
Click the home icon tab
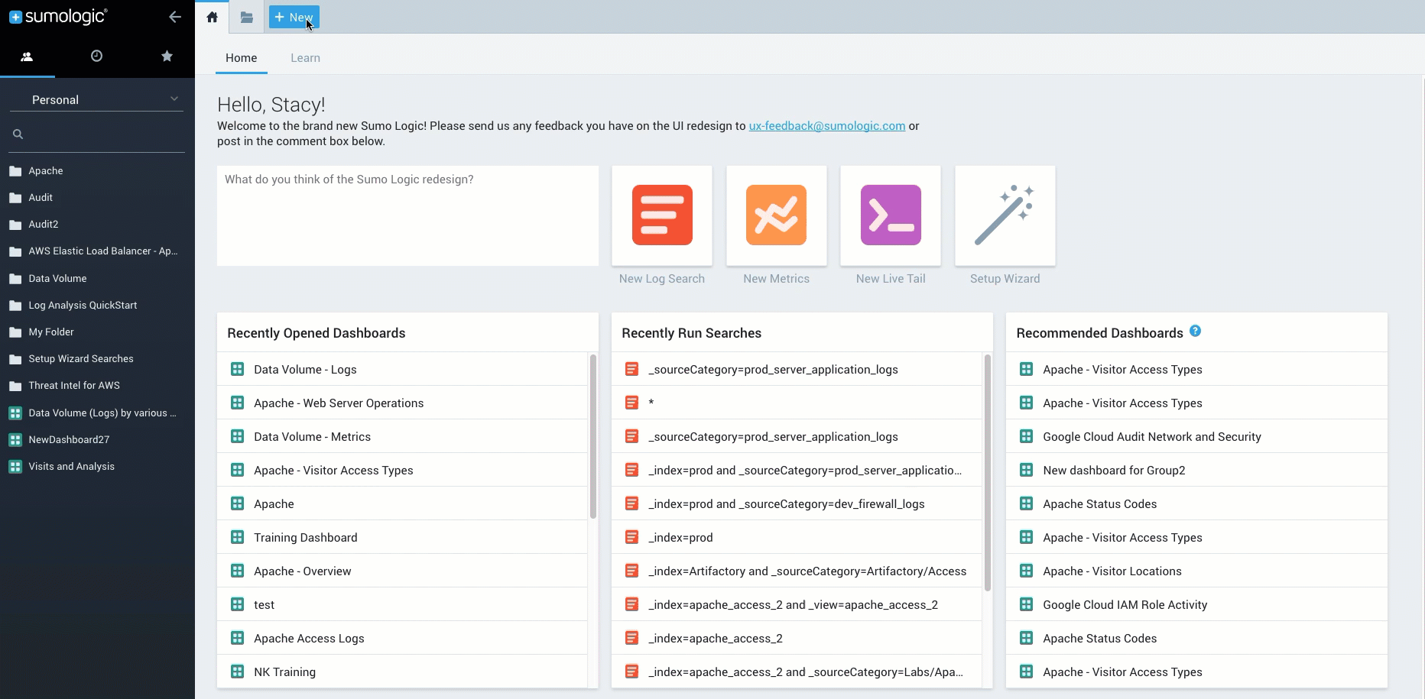tap(213, 18)
